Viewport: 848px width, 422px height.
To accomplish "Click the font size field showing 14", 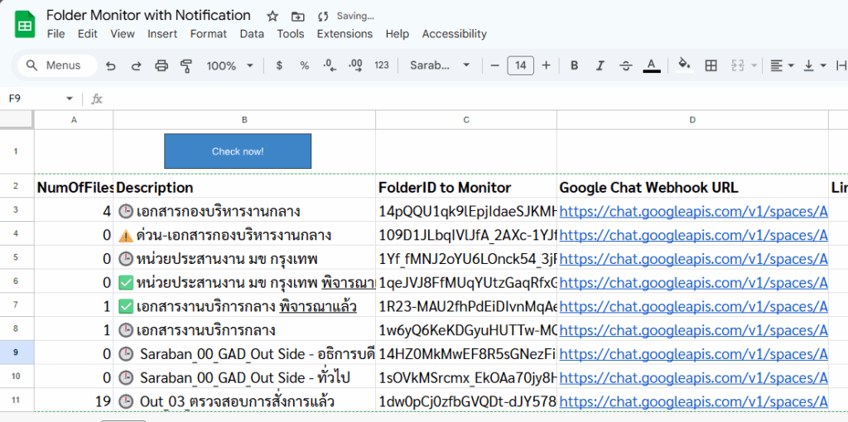I will pos(520,65).
